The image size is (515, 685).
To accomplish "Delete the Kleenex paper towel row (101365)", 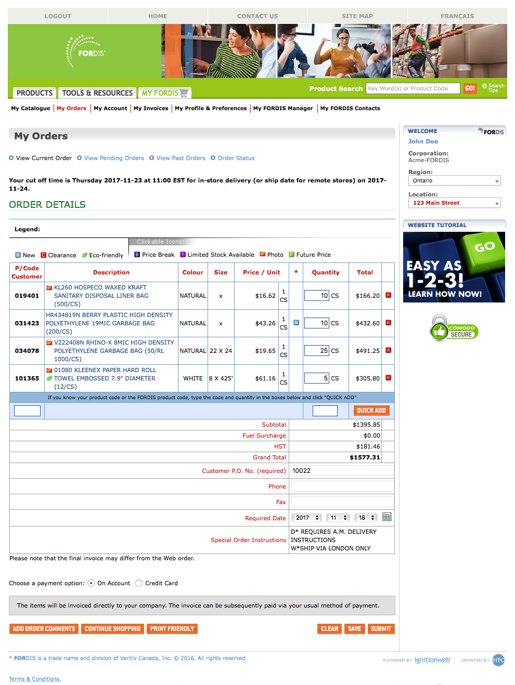I will 388,378.
